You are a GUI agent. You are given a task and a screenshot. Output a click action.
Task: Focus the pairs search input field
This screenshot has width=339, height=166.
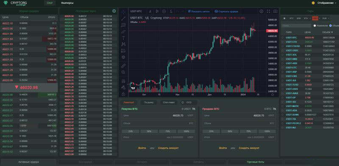tap(296, 26)
